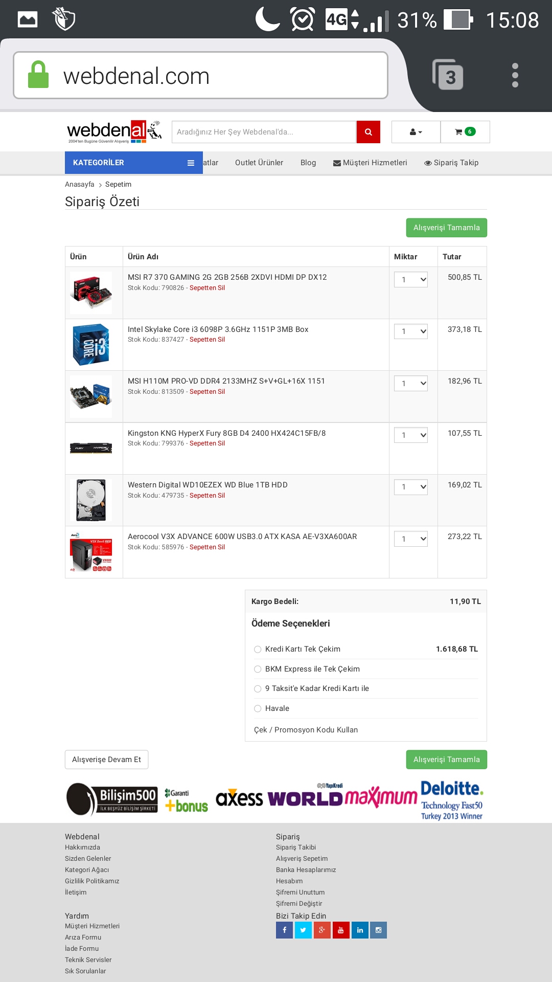Visit the Twitter social icon
Image resolution: width=552 pixels, height=982 pixels.
pos(303,930)
